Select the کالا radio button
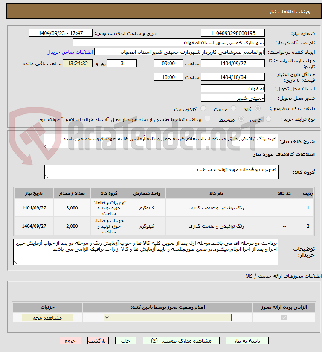This screenshot has height=352, width=322. [x=258, y=108]
